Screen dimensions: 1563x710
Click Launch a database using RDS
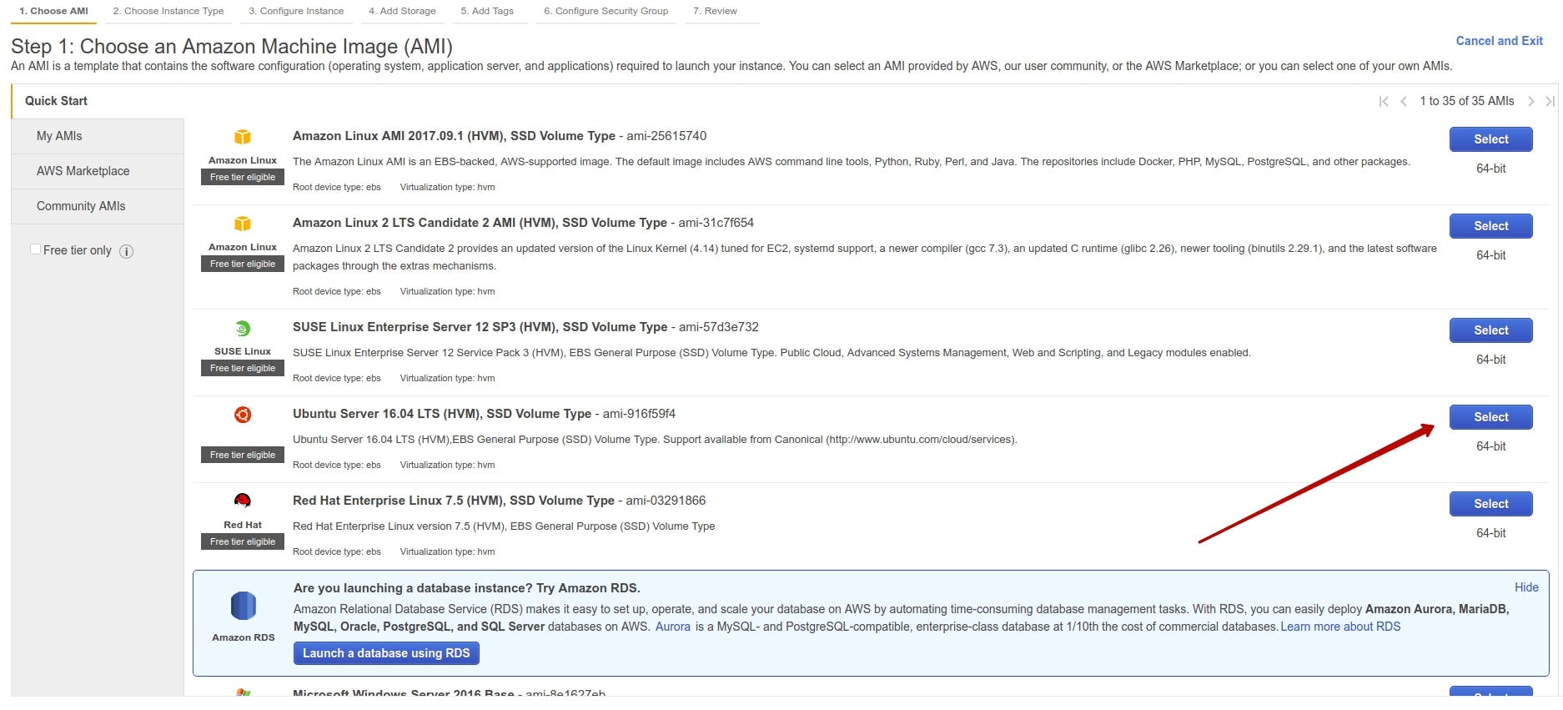tap(386, 653)
